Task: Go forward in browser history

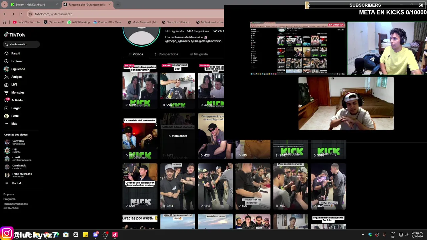Action: point(13,14)
